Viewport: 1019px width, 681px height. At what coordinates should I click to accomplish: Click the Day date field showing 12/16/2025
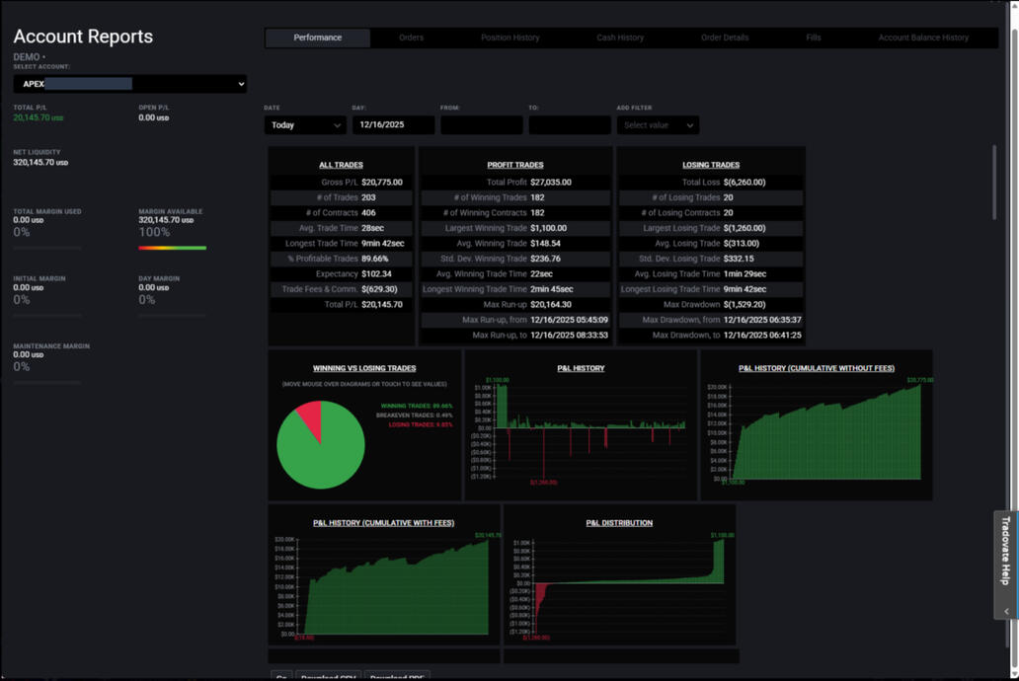[x=393, y=125]
